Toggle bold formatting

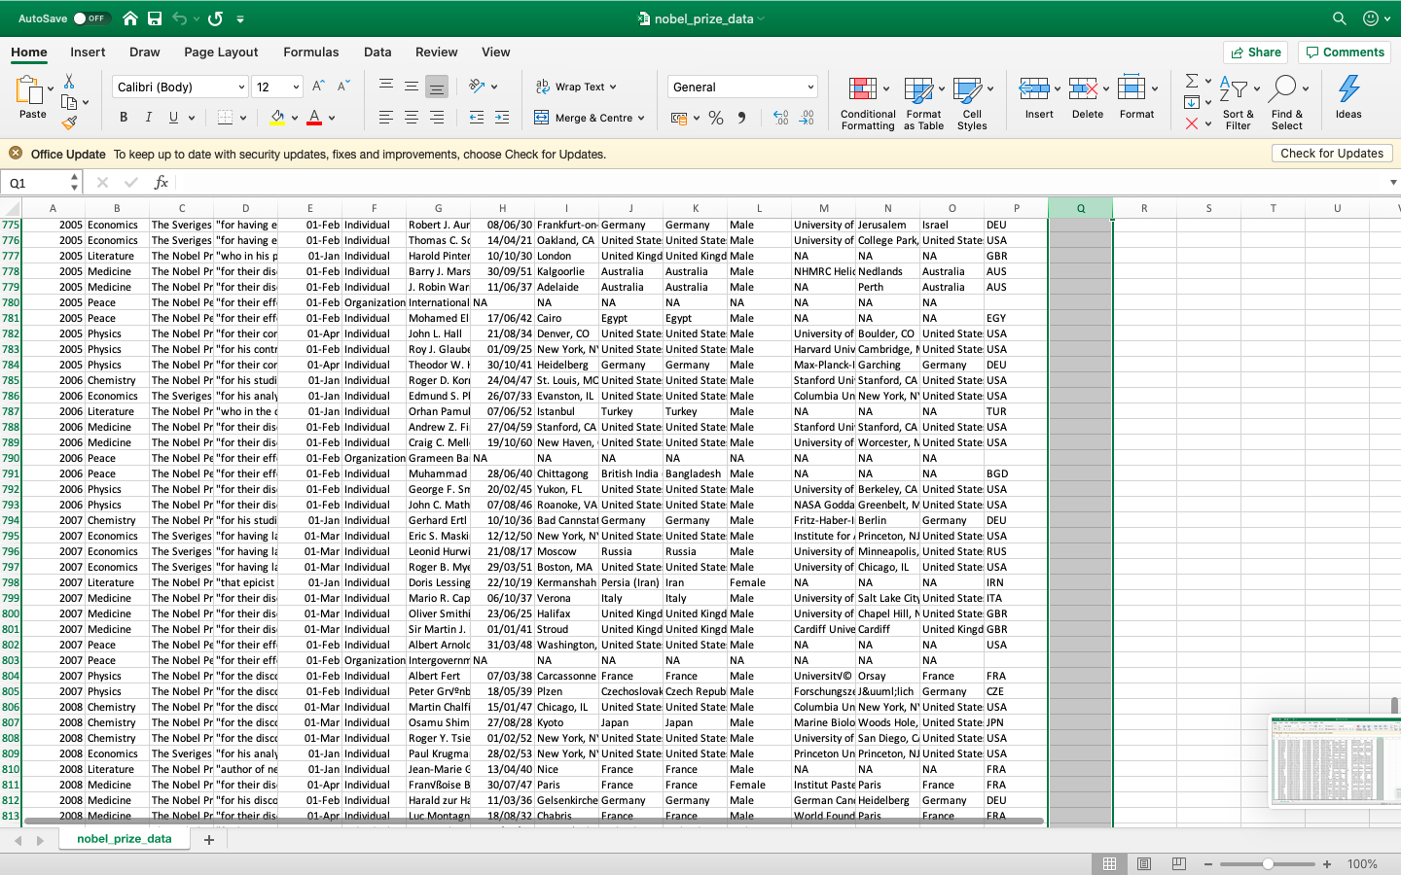123,117
